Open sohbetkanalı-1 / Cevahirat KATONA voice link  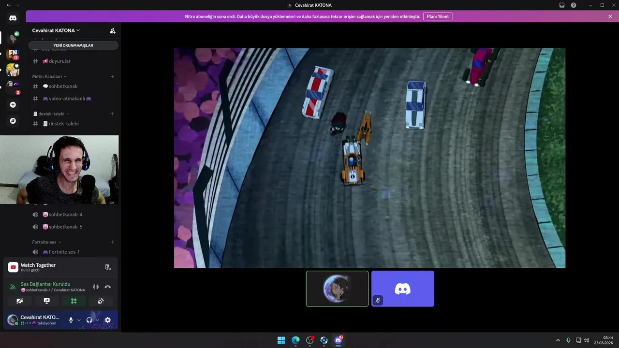[x=53, y=290]
